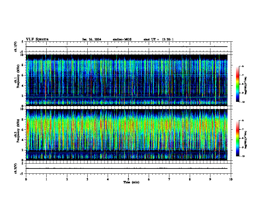The image size is (260, 201).
Task: Click the "Time (min)" x-axis label
Action: (x=131, y=182)
